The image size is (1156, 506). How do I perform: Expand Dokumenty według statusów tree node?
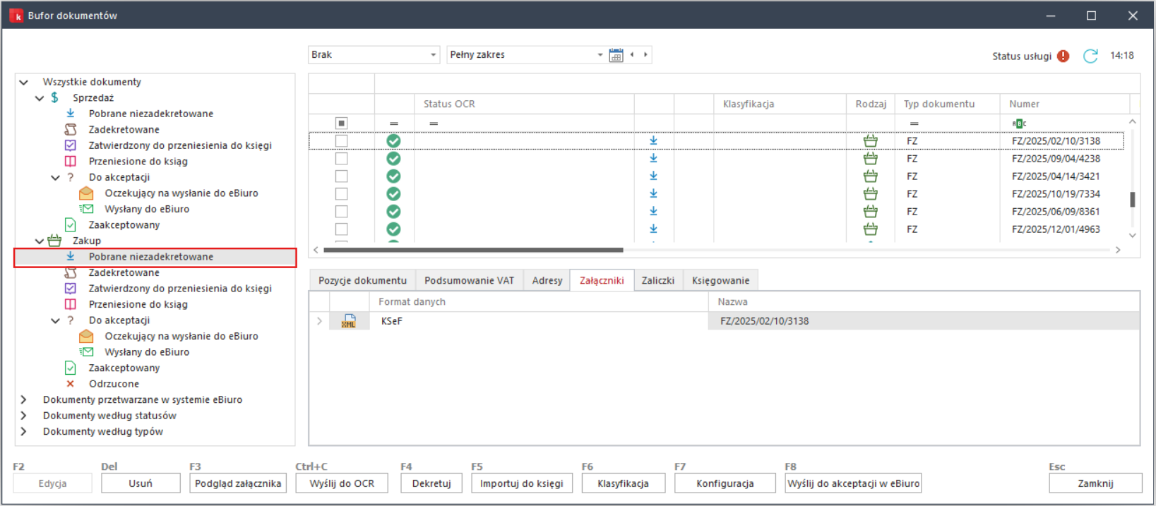pos(24,416)
